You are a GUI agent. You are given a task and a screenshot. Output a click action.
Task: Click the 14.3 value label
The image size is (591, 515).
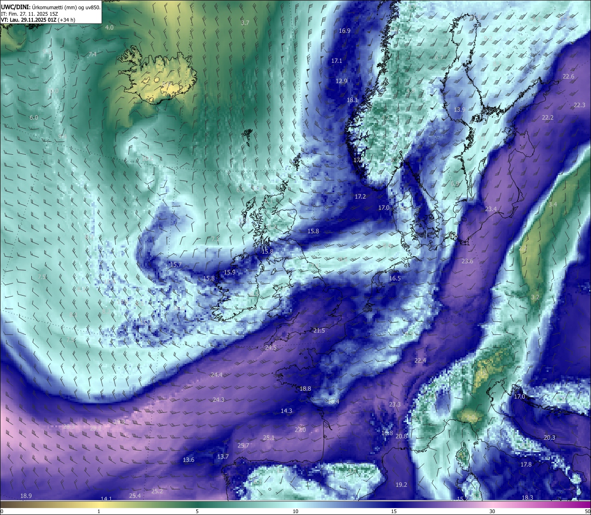[286, 411]
